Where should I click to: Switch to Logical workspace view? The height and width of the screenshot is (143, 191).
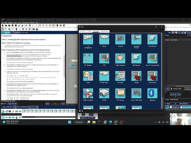click(6, 32)
